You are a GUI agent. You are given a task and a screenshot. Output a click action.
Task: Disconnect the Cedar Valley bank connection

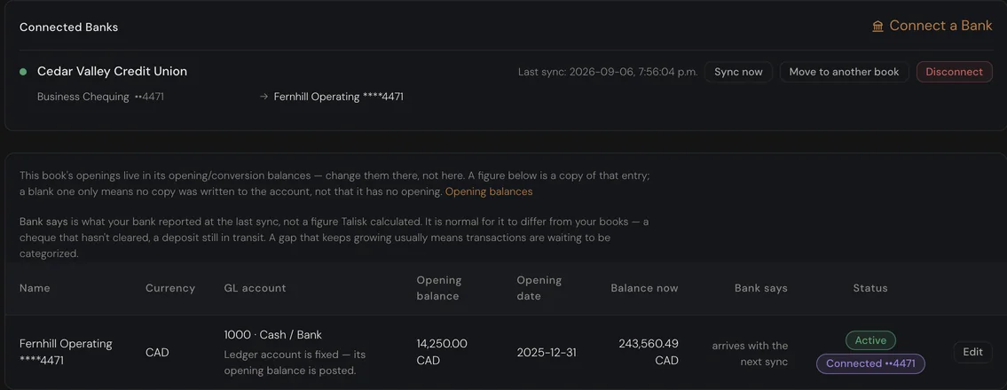click(954, 72)
